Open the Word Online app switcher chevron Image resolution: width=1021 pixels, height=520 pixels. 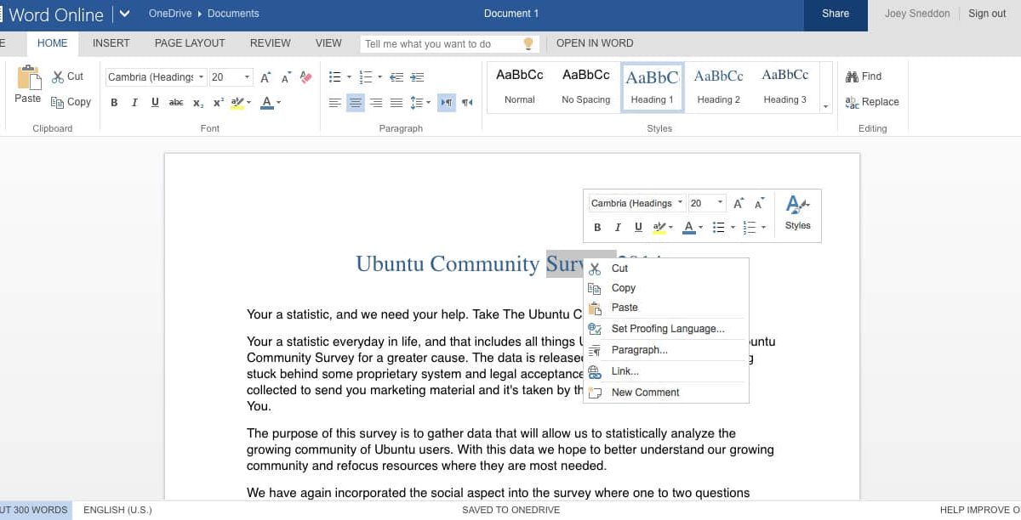[x=124, y=14]
